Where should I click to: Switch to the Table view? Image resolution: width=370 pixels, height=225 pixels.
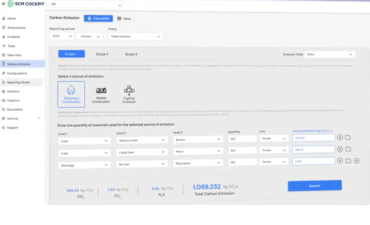pos(125,18)
